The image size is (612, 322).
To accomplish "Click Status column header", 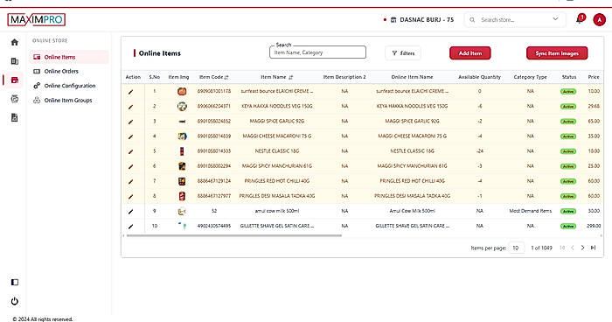I will tap(568, 77).
